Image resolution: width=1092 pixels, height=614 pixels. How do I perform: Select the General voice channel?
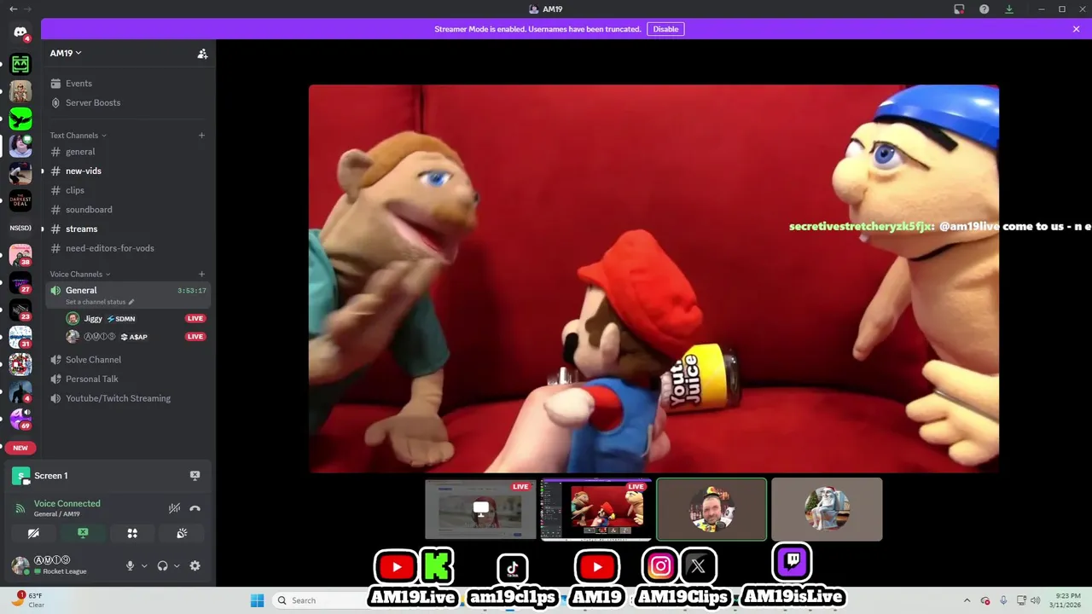tap(128, 295)
